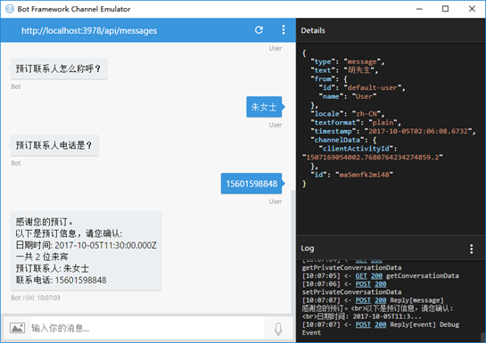Viewport: 486px width, 343px height.
Task: Select the 15601598848 user message bubble
Action: point(251,184)
